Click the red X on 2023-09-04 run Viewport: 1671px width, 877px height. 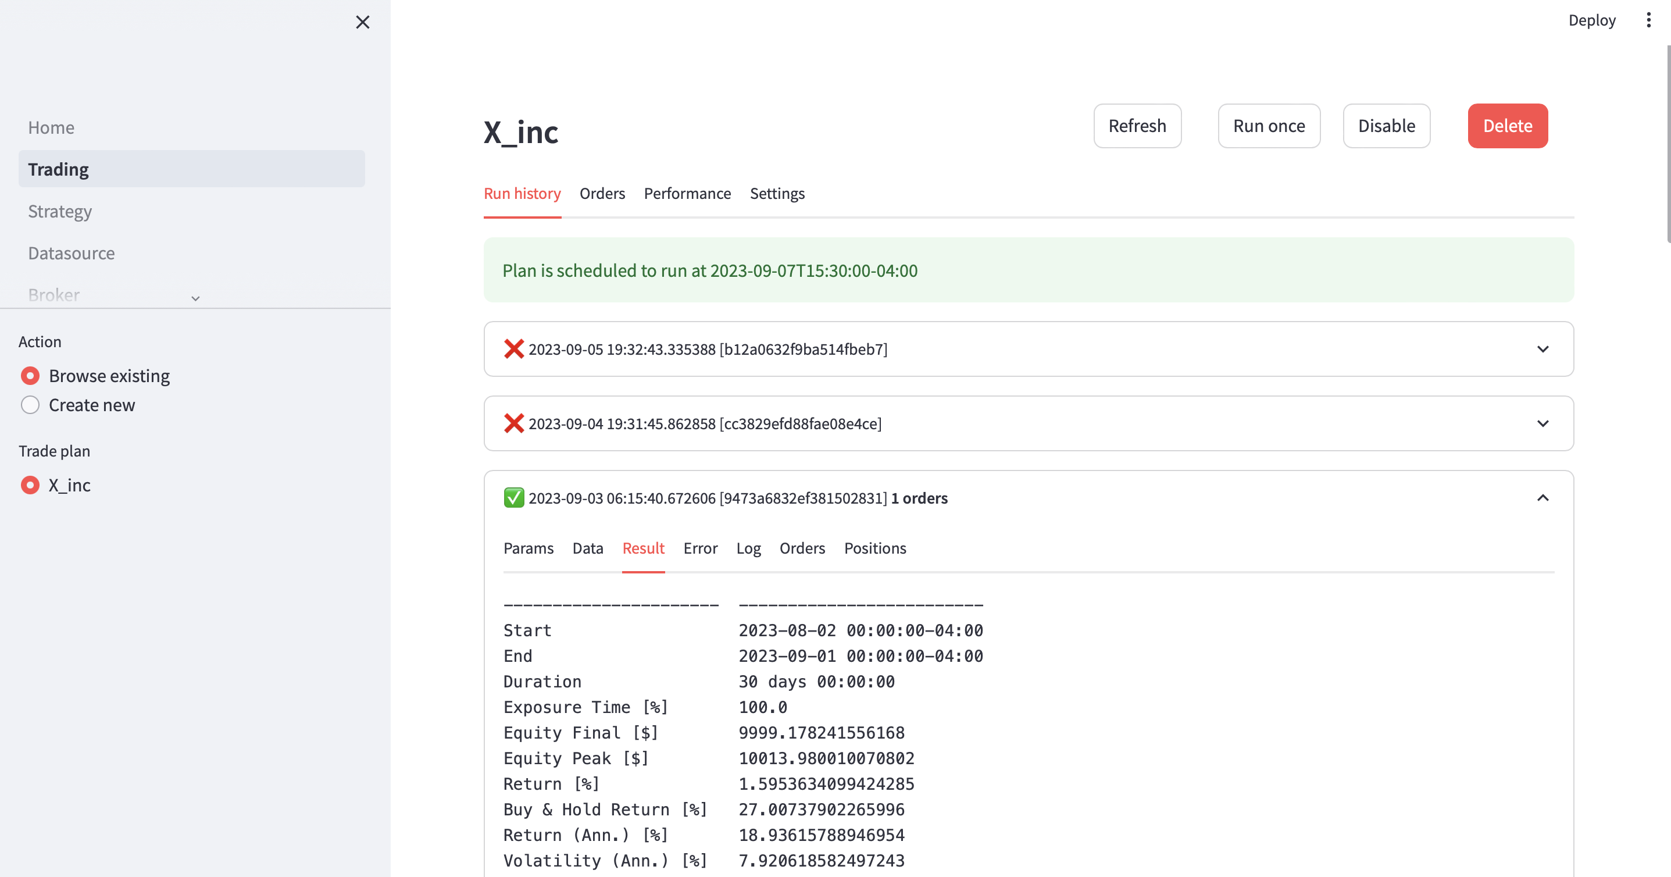[x=513, y=423]
